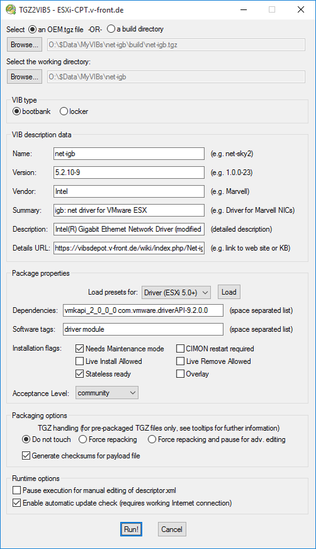This screenshot has height=549, width=316.
Task: Click Browse for the working directory
Action: tap(24, 77)
